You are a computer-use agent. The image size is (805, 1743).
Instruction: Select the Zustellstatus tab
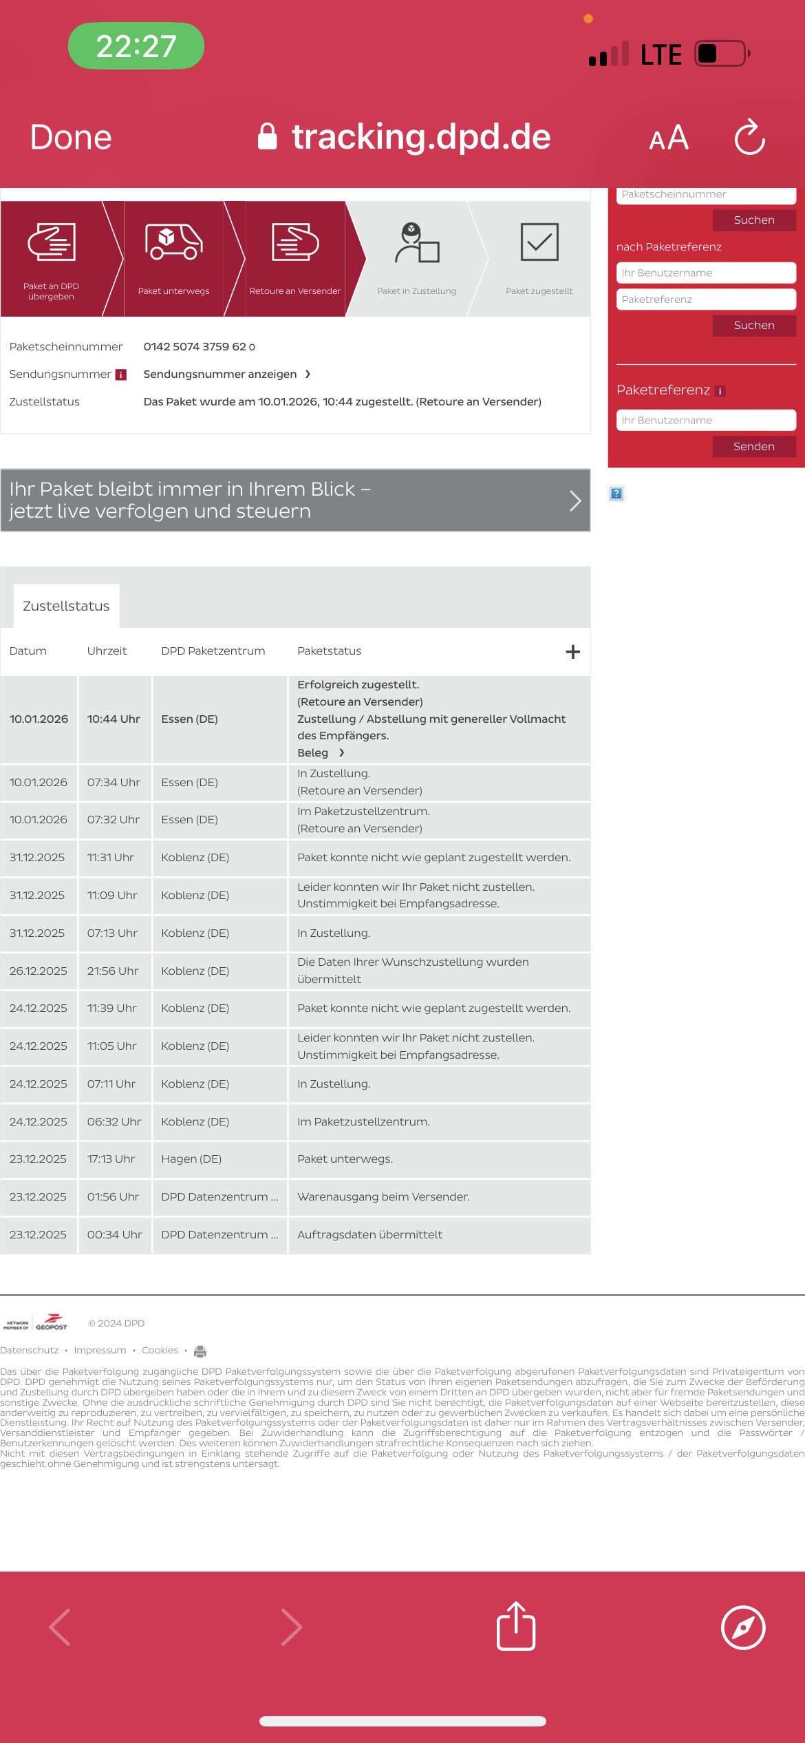[x=66, y=606]
